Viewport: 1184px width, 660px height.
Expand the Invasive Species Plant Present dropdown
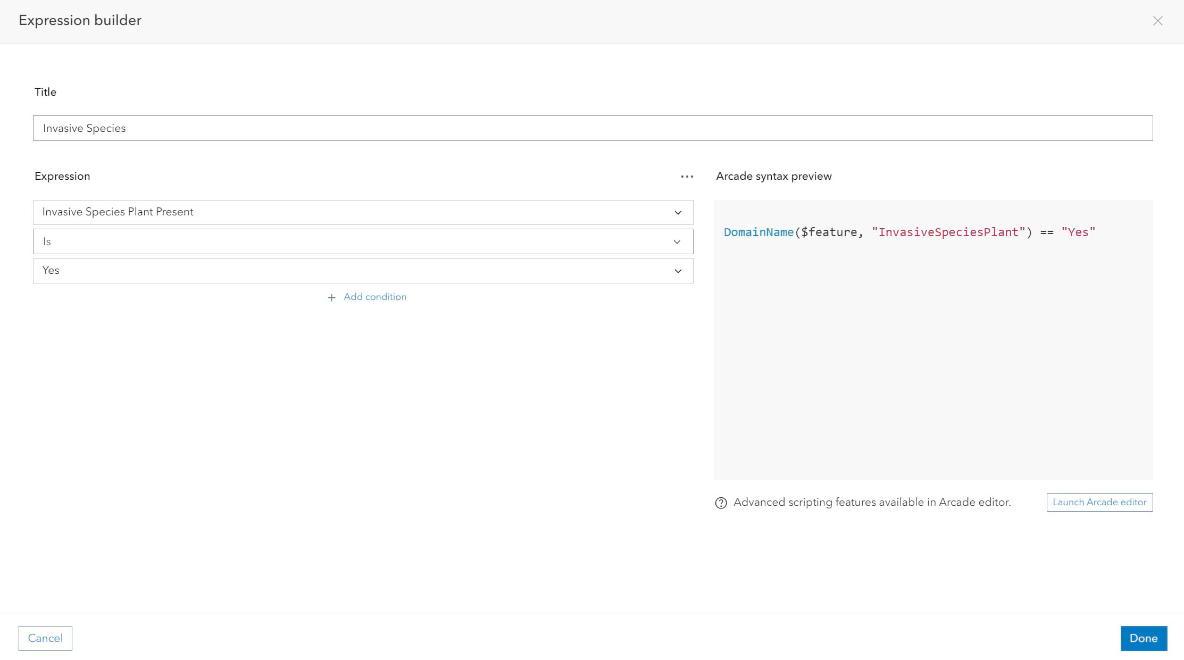point(678,212)
